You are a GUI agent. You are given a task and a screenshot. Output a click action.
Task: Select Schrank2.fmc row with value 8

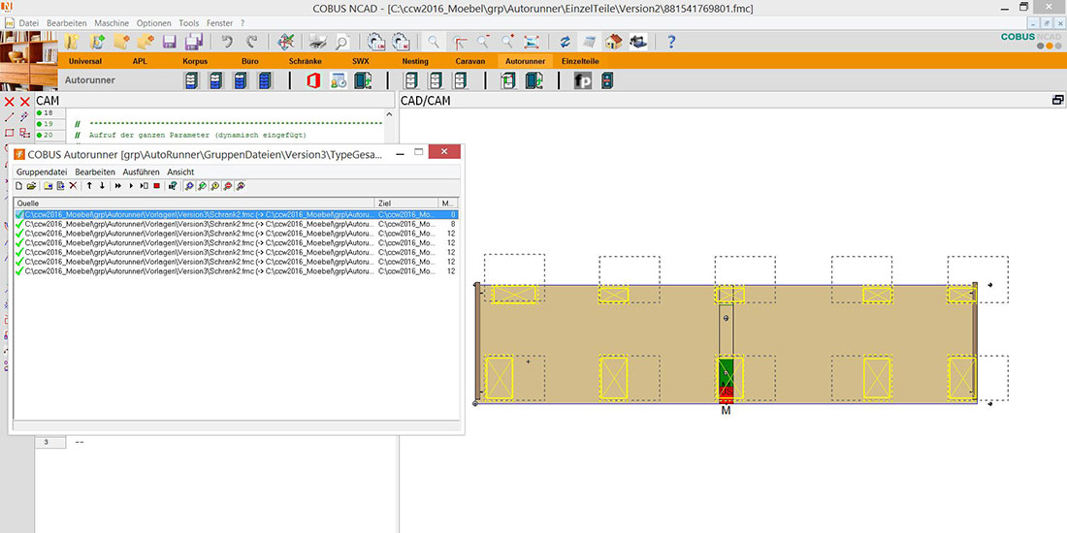236,224
